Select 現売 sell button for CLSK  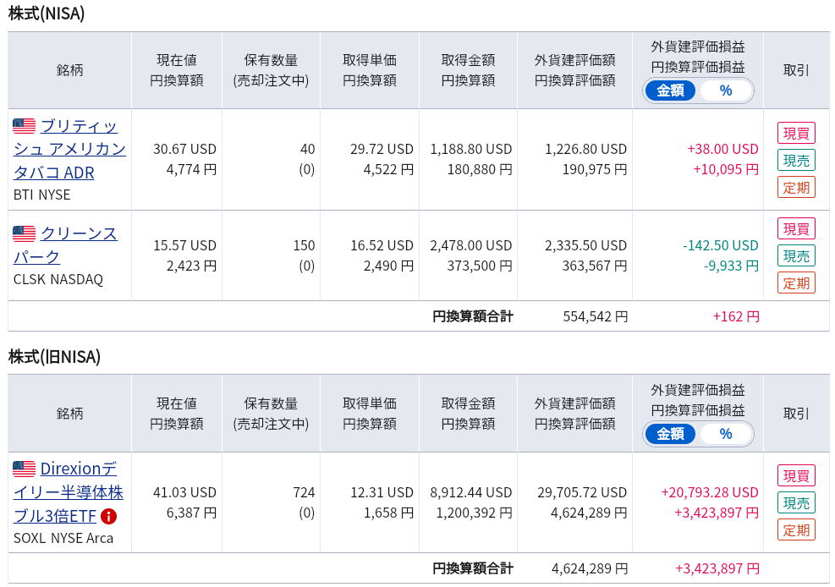coord(796,256)
